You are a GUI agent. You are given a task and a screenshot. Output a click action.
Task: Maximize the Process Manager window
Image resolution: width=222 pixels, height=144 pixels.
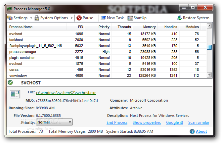[x=193, y=8]
